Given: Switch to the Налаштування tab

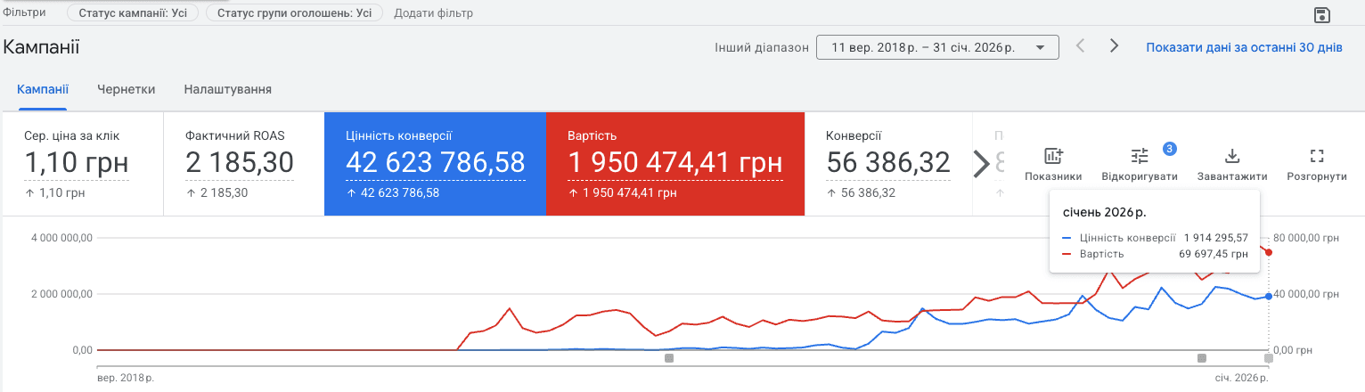Looking at the screenshot, I should [x=228, y=89].
